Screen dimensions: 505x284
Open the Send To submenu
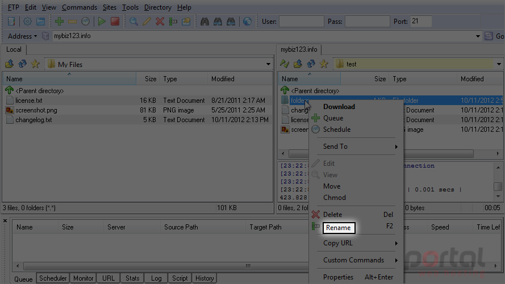tap(356, 147)
